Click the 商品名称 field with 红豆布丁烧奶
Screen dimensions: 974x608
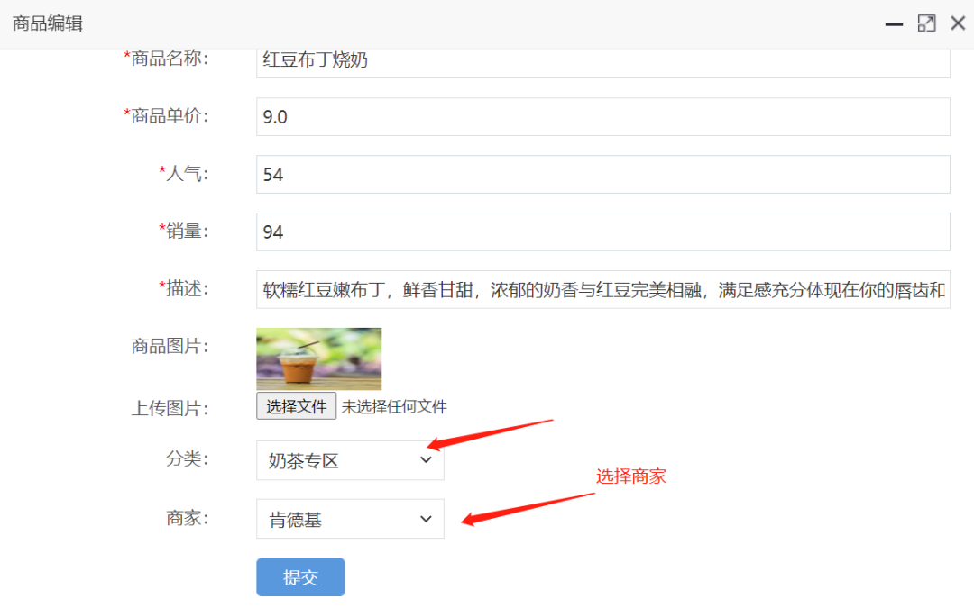click(602, 63)
